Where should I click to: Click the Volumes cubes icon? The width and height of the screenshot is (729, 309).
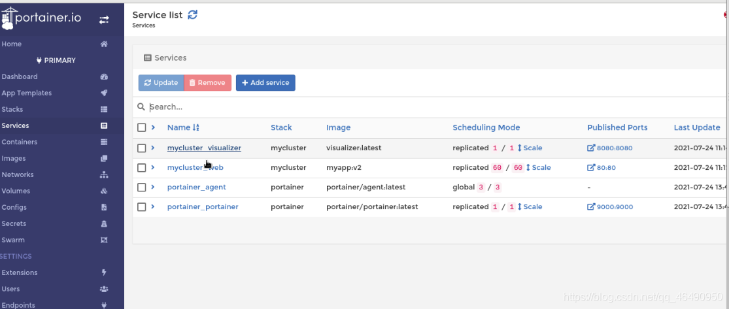click(104, 191)
